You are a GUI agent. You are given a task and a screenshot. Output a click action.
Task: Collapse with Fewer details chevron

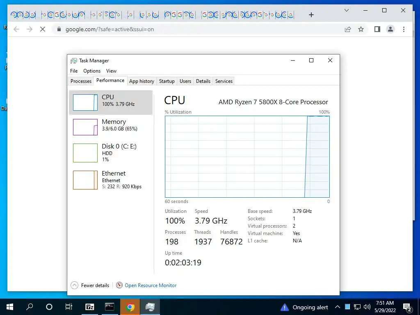pos(75,285)
